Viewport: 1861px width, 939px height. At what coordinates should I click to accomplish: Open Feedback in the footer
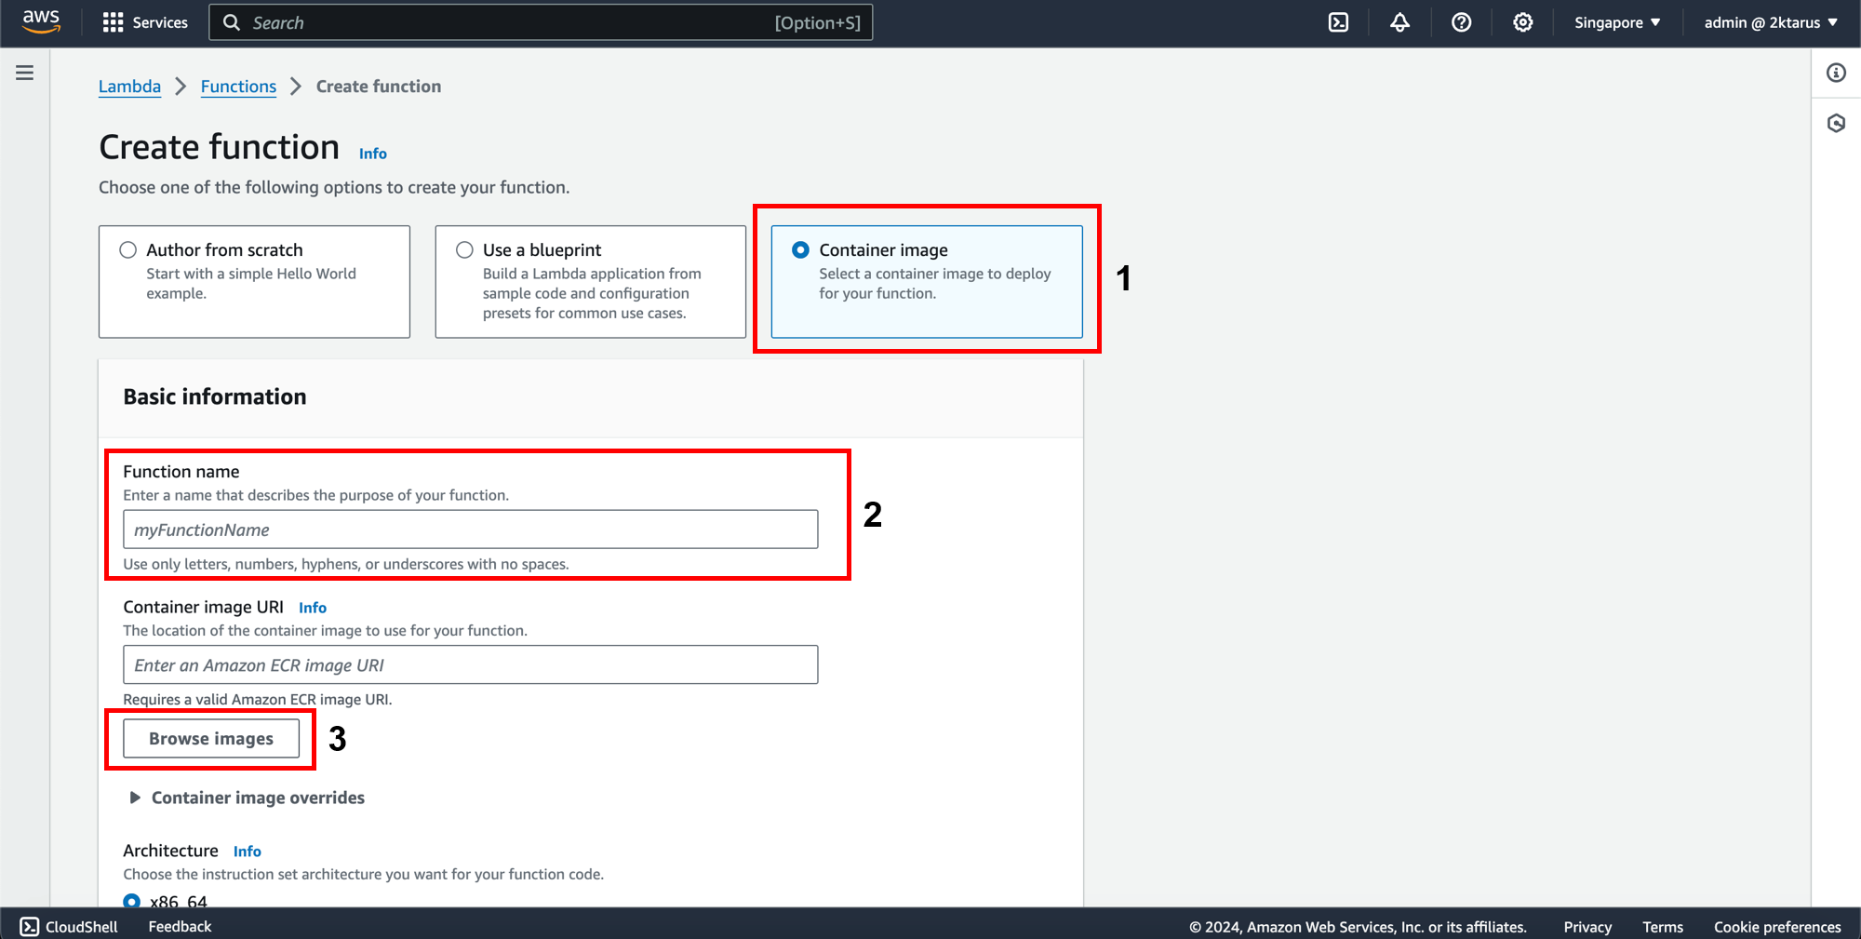[180, 926]
